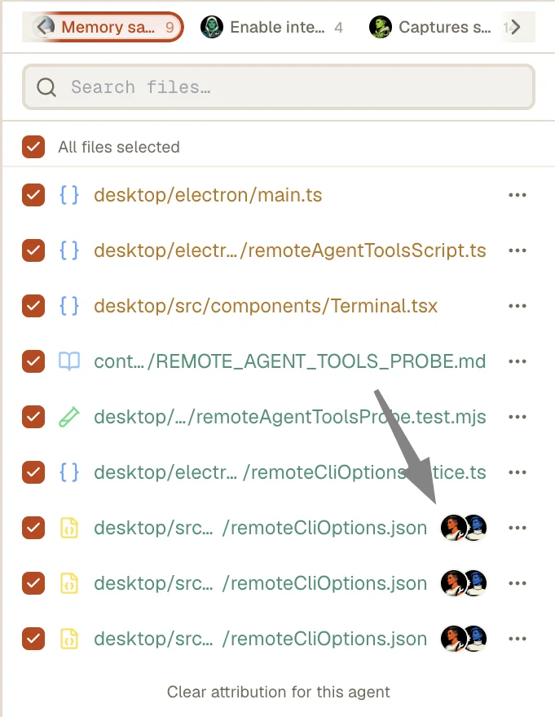Click the magnifier icon in search bar
The height and width of the screenshot is (717, 555).
click(46, 87)
